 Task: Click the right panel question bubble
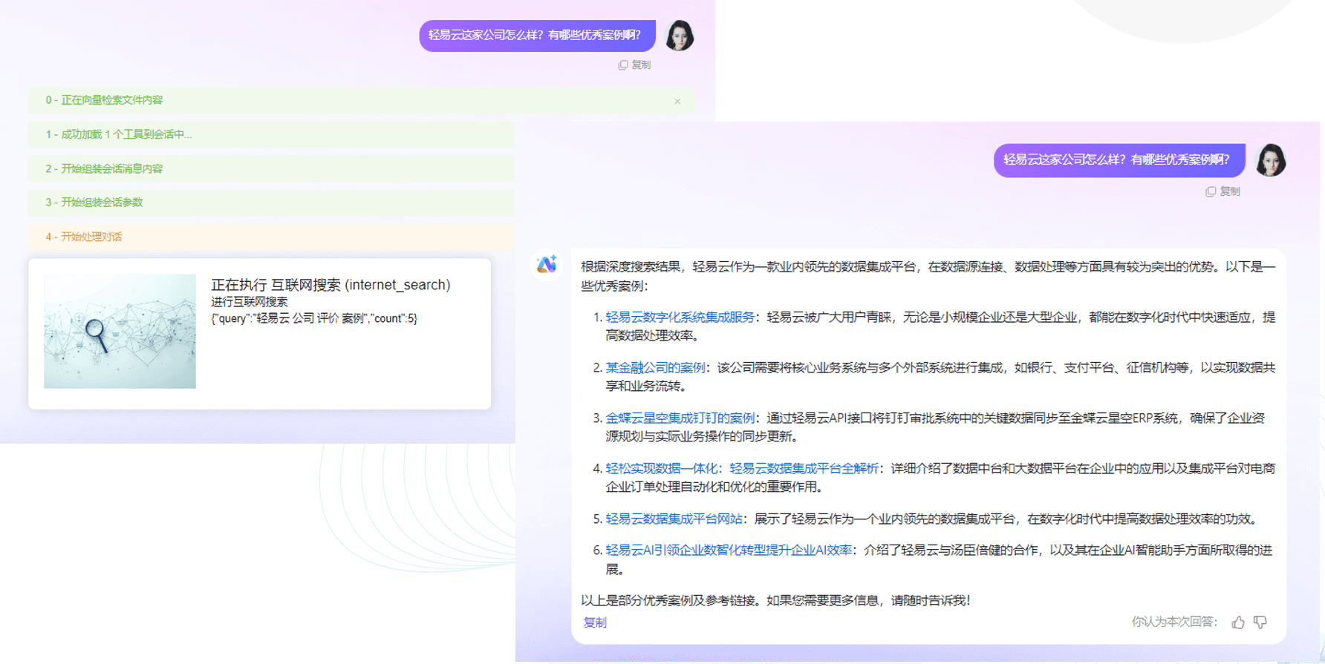(x=1119, y=160)
